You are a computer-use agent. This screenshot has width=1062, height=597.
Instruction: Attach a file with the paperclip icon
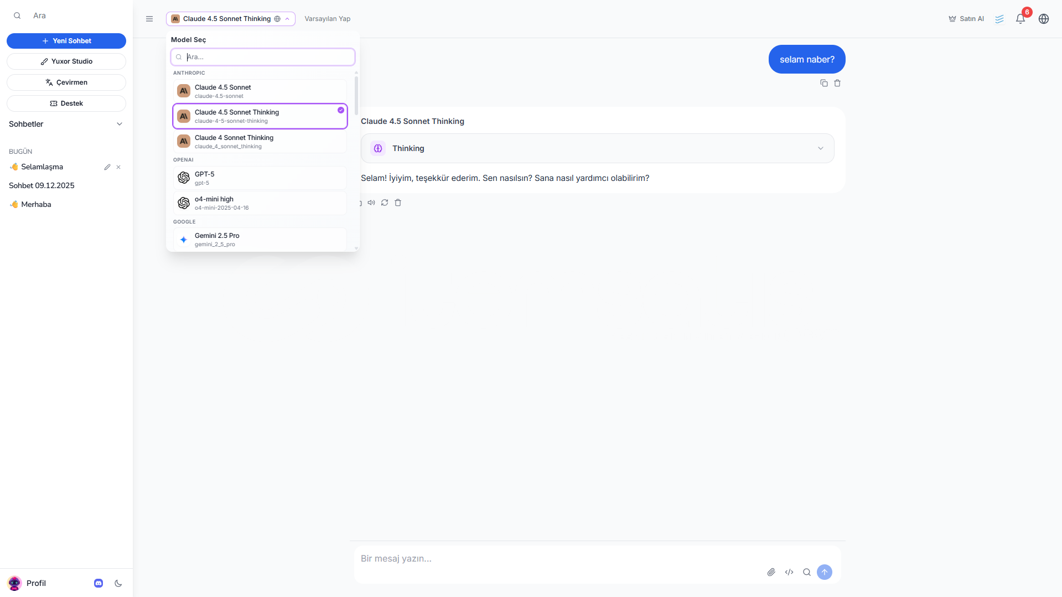(x=771, y=572)
